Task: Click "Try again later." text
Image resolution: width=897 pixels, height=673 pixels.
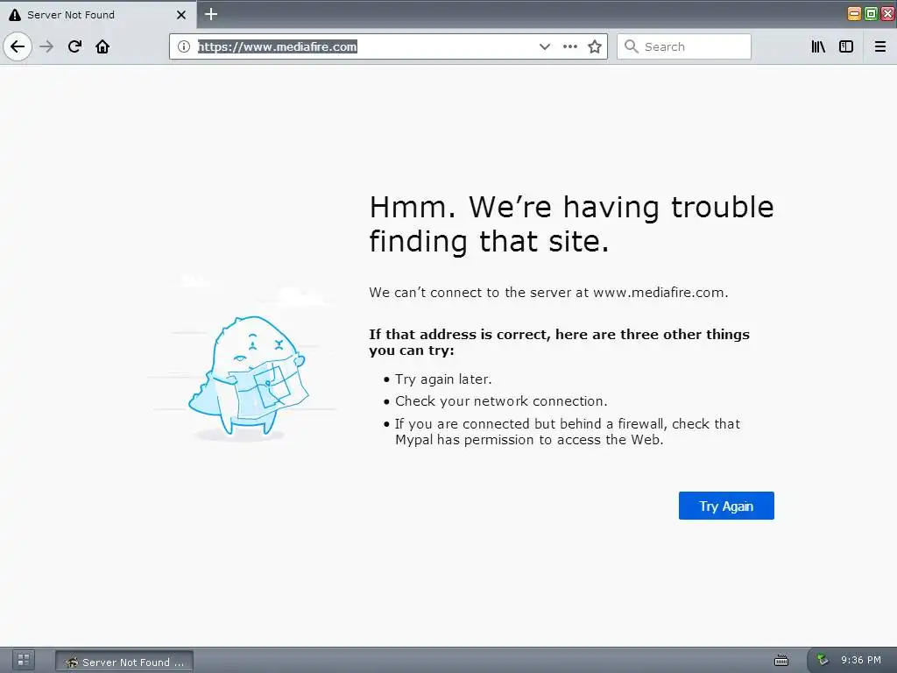Action: click(x=443, y=379)
